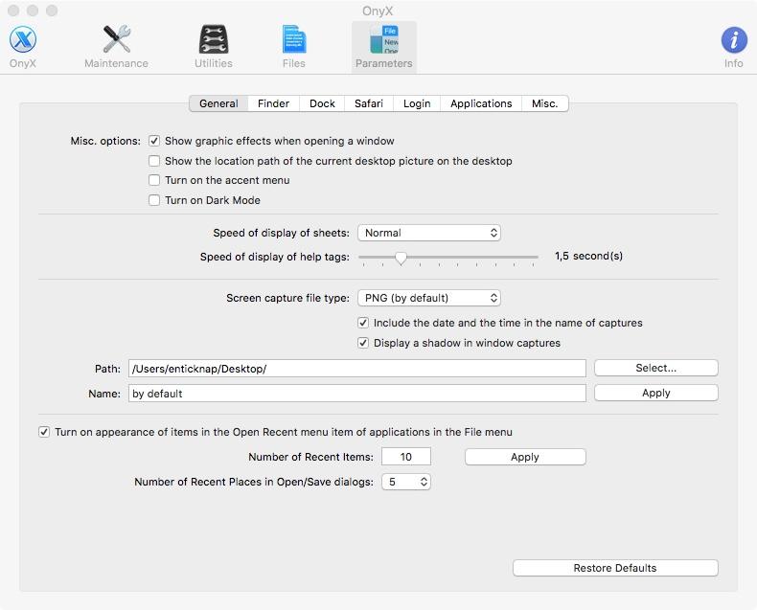Open Number of Recent Places dropdown
Image resolution: width=757 pixels, height=610 pixels.
click(406, 482)
